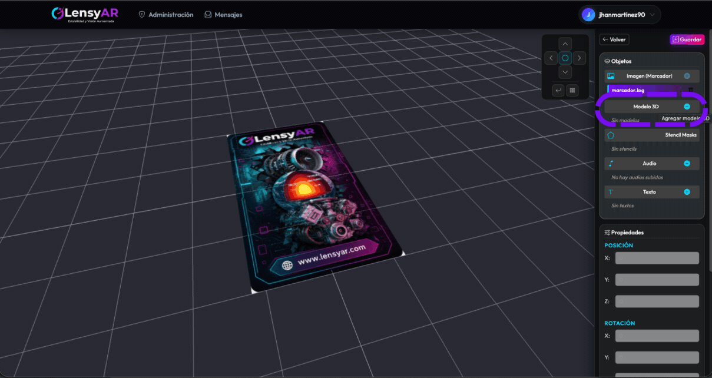This screenshot has width=712, height=378.
Task: Click the Posición X input field
Action: coord(657,258)
